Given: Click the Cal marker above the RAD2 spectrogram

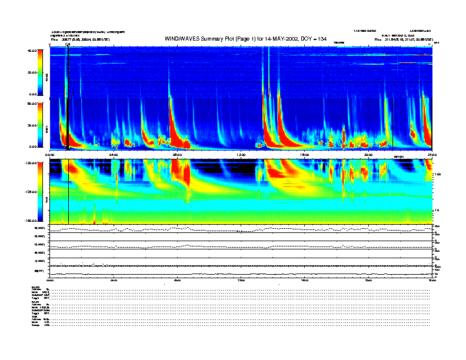Looking at the screenshot, I should 68,45.
